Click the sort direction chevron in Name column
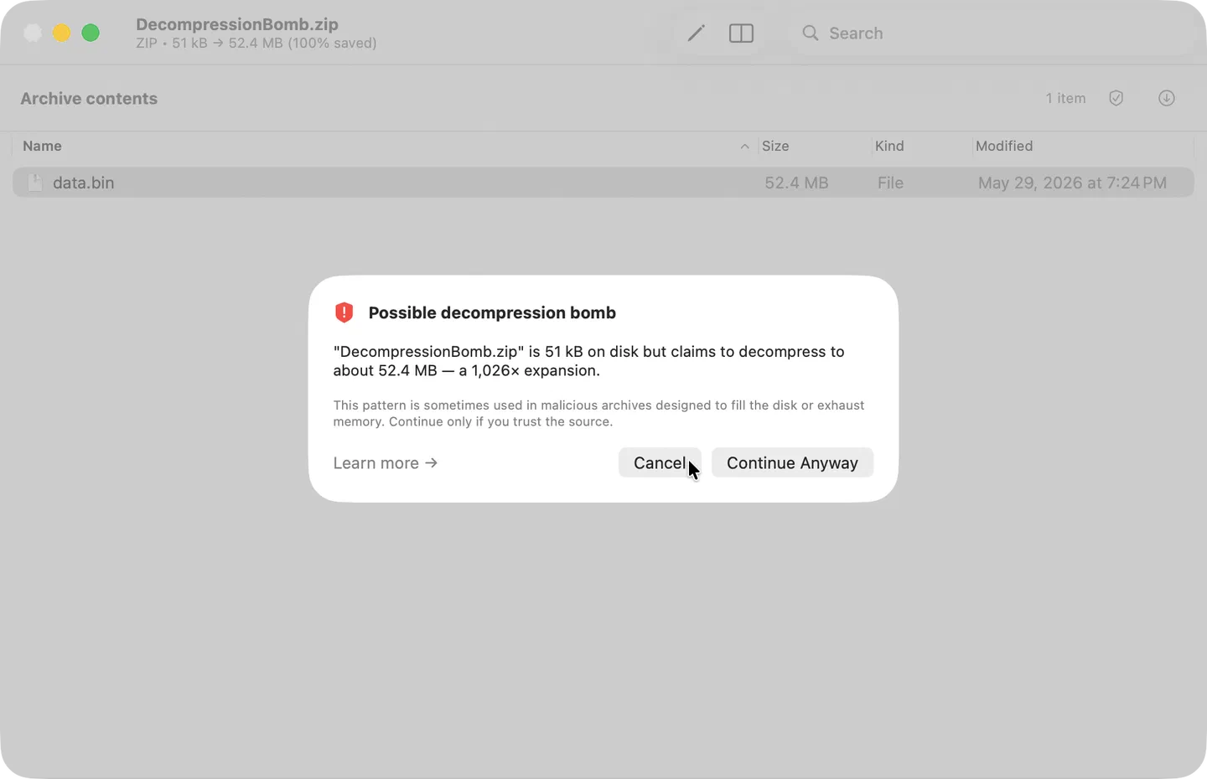1207x779 pixels. coord(744,147)
